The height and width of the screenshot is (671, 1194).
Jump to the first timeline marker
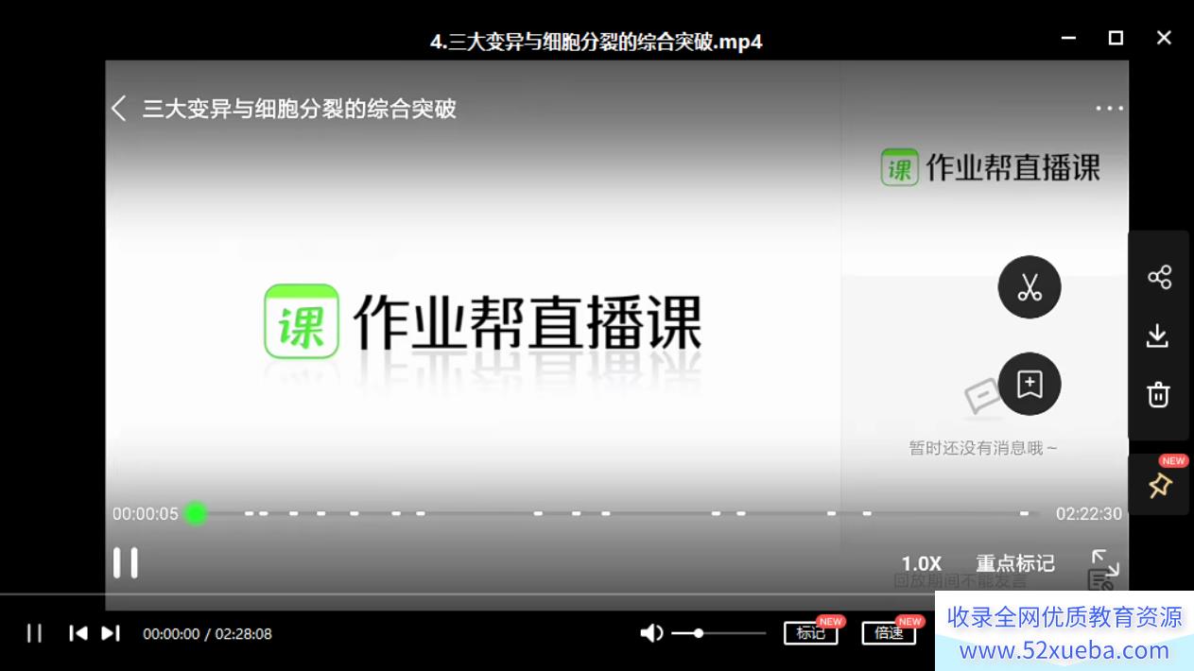pos(250,513)
